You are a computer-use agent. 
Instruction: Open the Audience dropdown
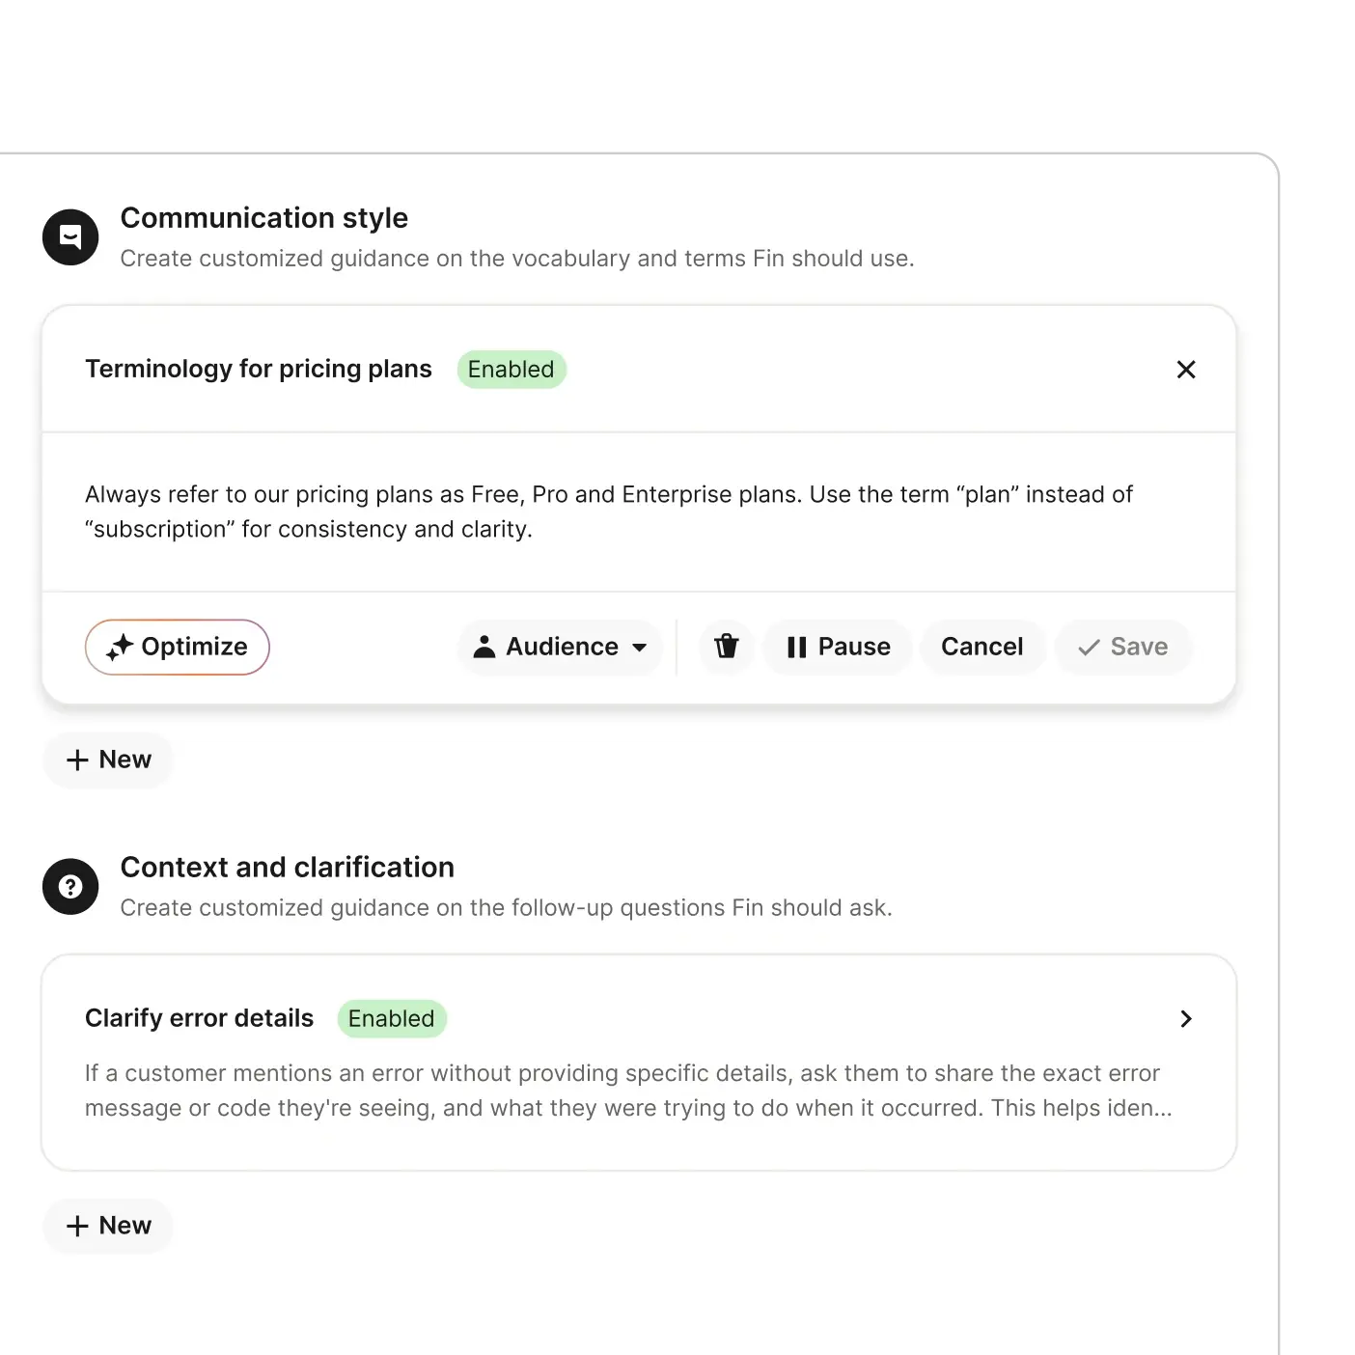[560, 647]
